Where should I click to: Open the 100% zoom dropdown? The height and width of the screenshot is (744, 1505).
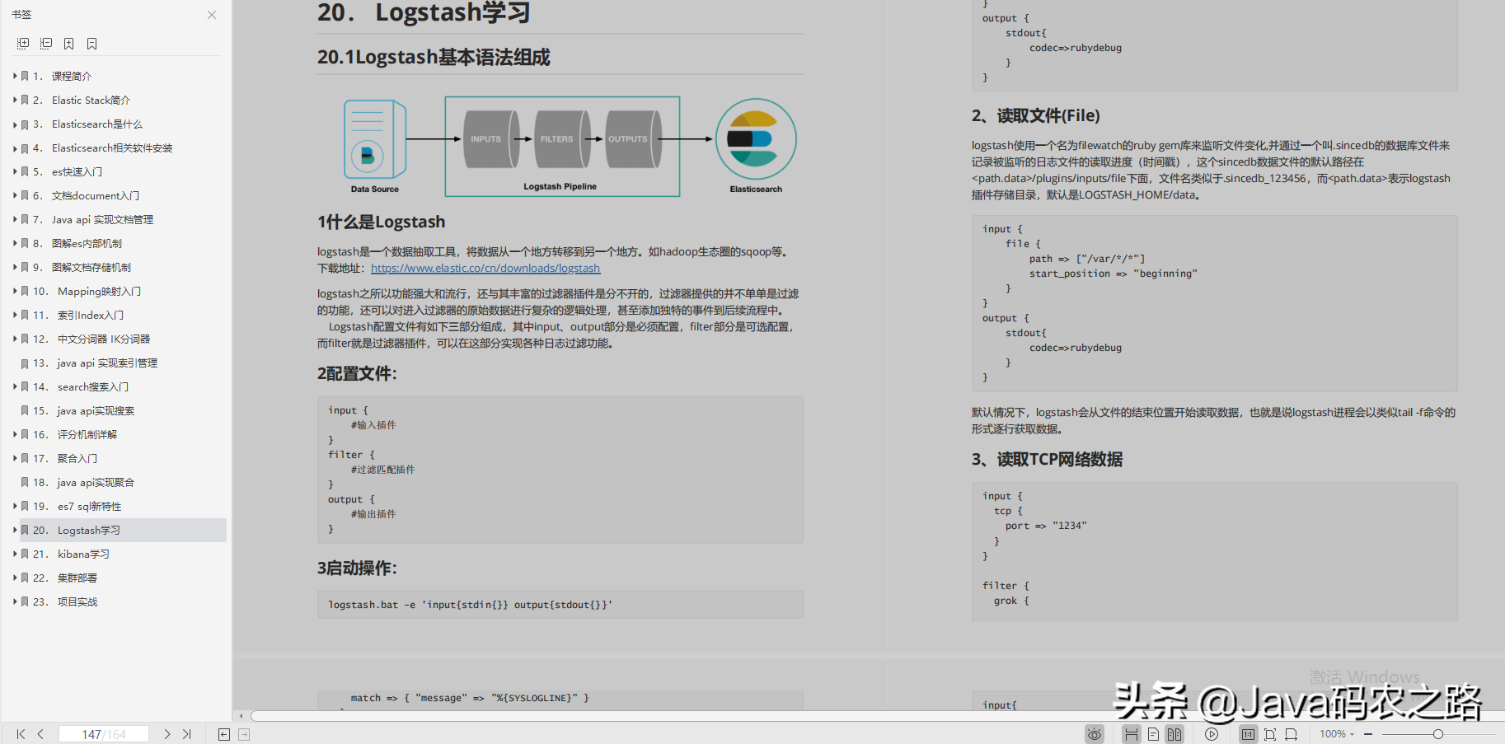pyautogui.click(x=1337, y=734)
